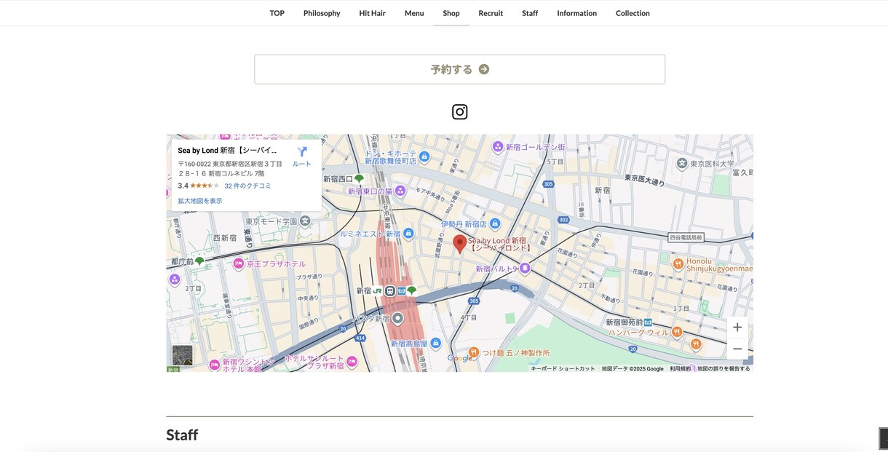
Task: Open the salon's Instagram page icon
Action: point(459,111)
